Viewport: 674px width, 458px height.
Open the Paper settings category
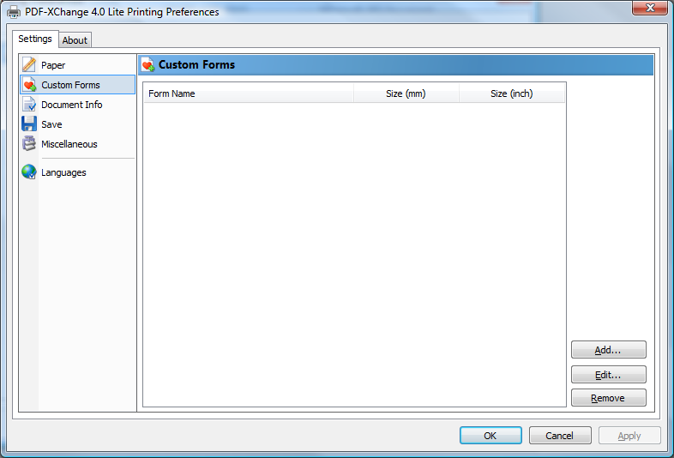click(x=77, y=65)
